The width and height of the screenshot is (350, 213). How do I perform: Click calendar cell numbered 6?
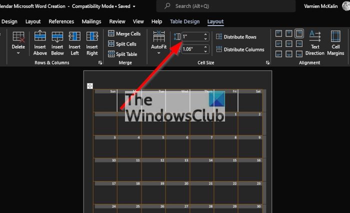pos(177,146)
